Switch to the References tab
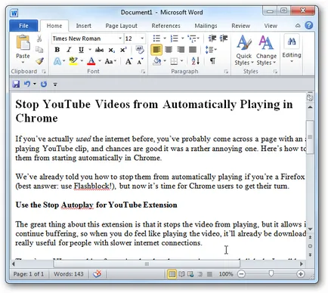This screenshot has height=293, width=328. point(166,26)
